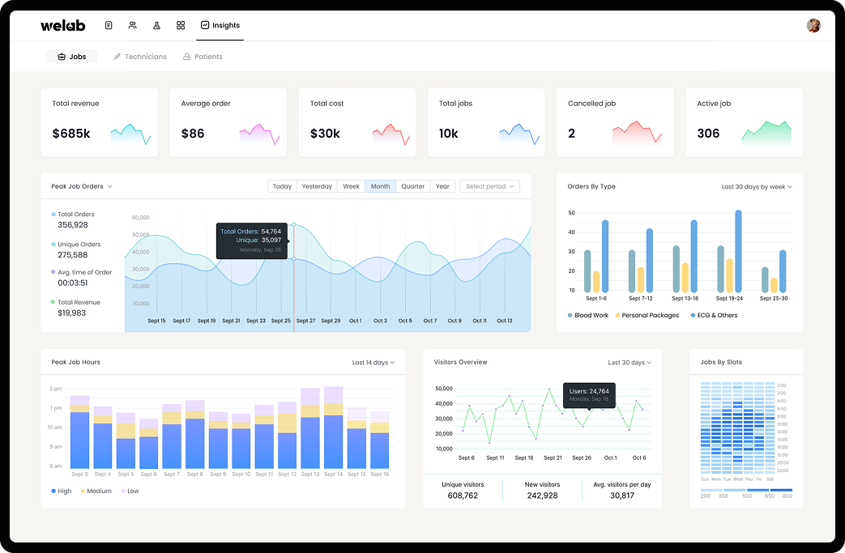
Task: Click the person icon next to Patients
Action: click(187, 56)
